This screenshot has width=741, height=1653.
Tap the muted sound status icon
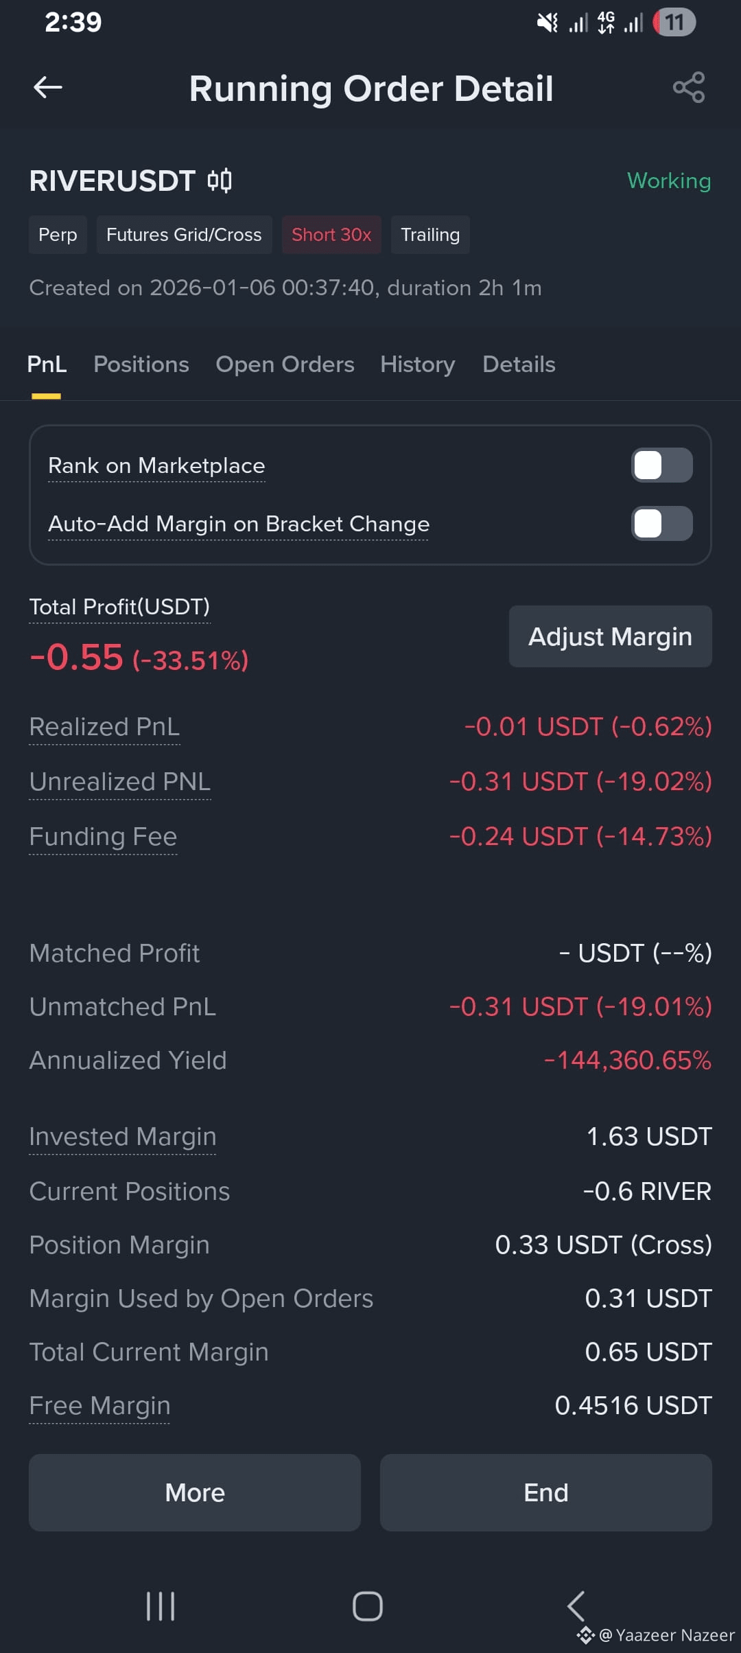coord(547,23)
